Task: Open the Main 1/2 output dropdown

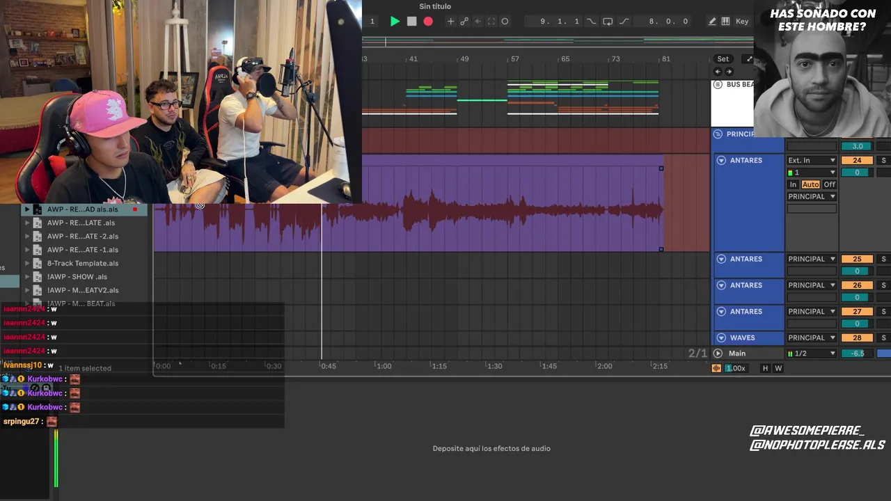Action: point(812,353)
